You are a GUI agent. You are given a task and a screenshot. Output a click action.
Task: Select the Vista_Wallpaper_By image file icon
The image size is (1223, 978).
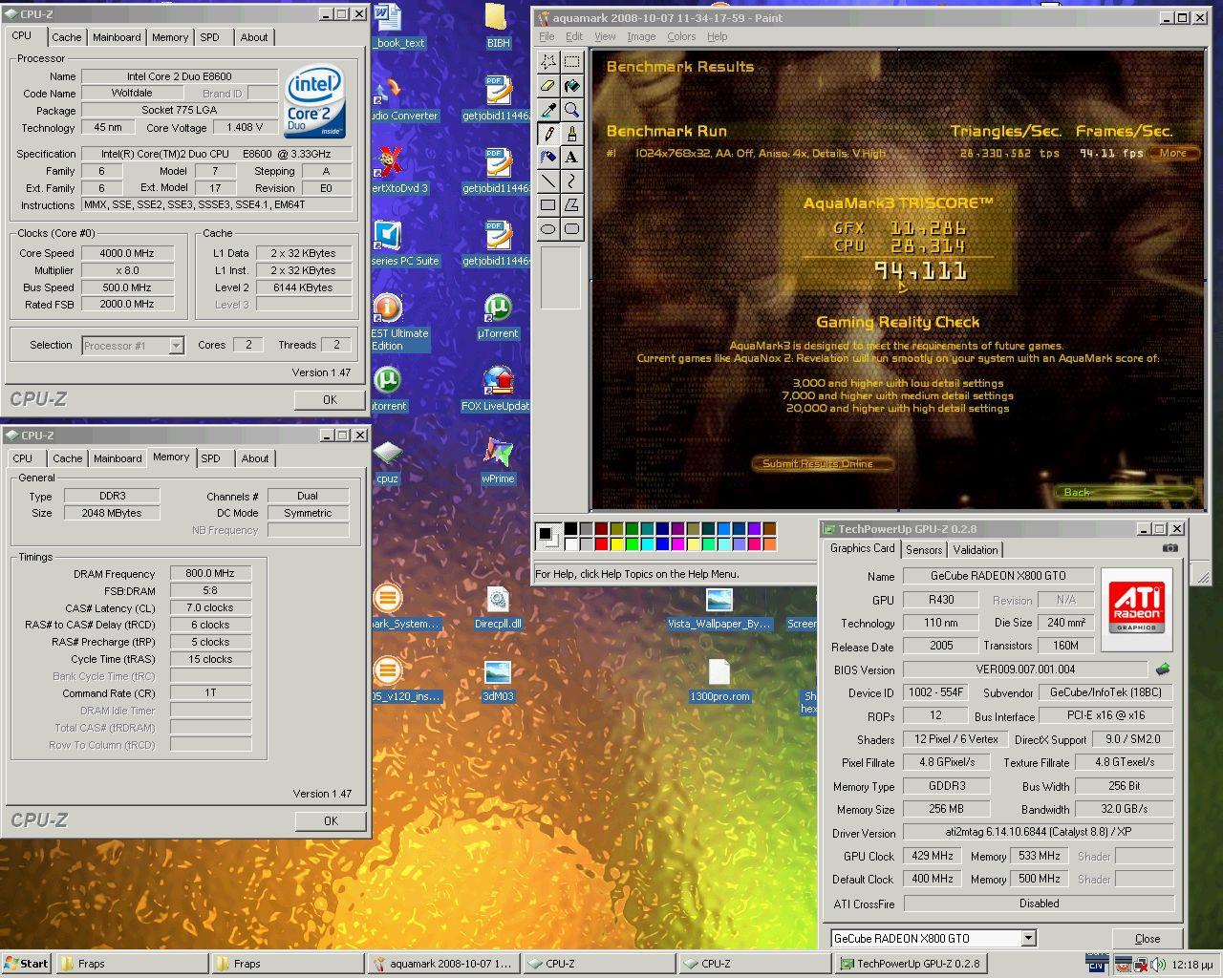(x=719, y=608)
